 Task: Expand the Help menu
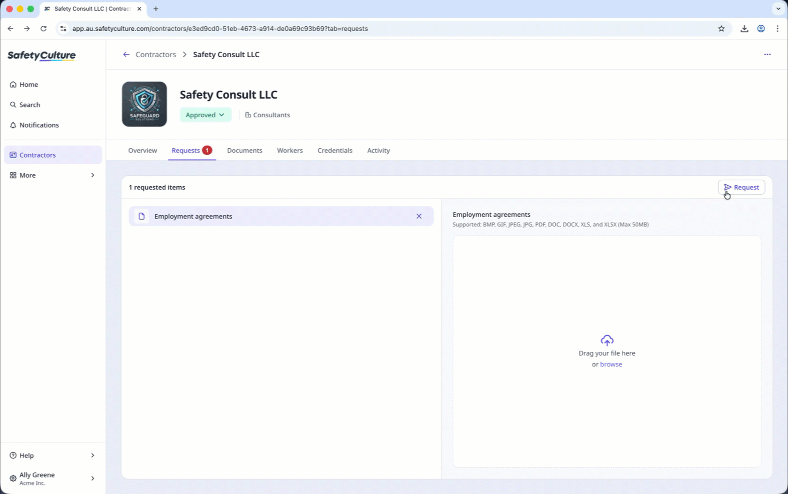click(53, 455)
